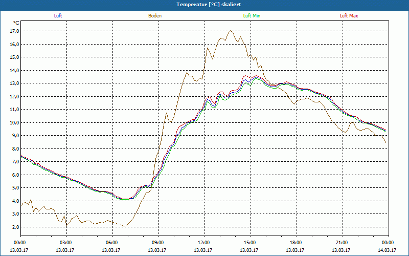Click the 10,0 y-axis value

(14, 122)
